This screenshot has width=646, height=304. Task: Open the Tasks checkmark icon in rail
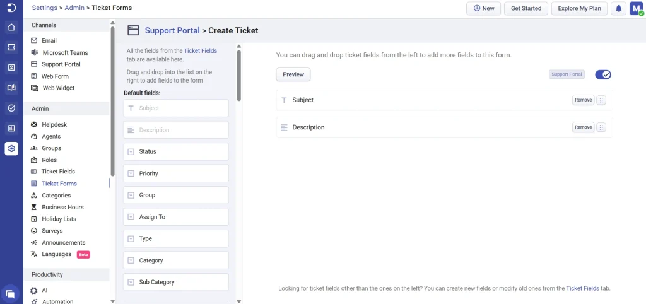(x=11, y=108)
